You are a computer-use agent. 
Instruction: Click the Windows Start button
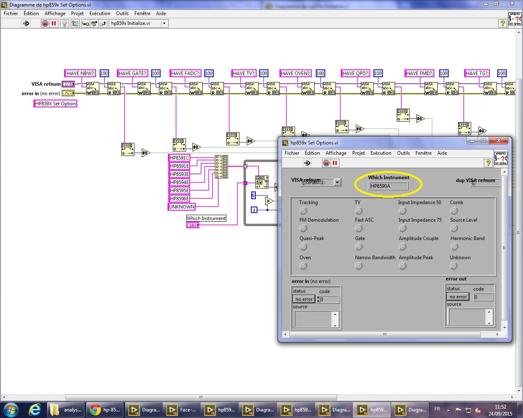(x=11, y=409)
